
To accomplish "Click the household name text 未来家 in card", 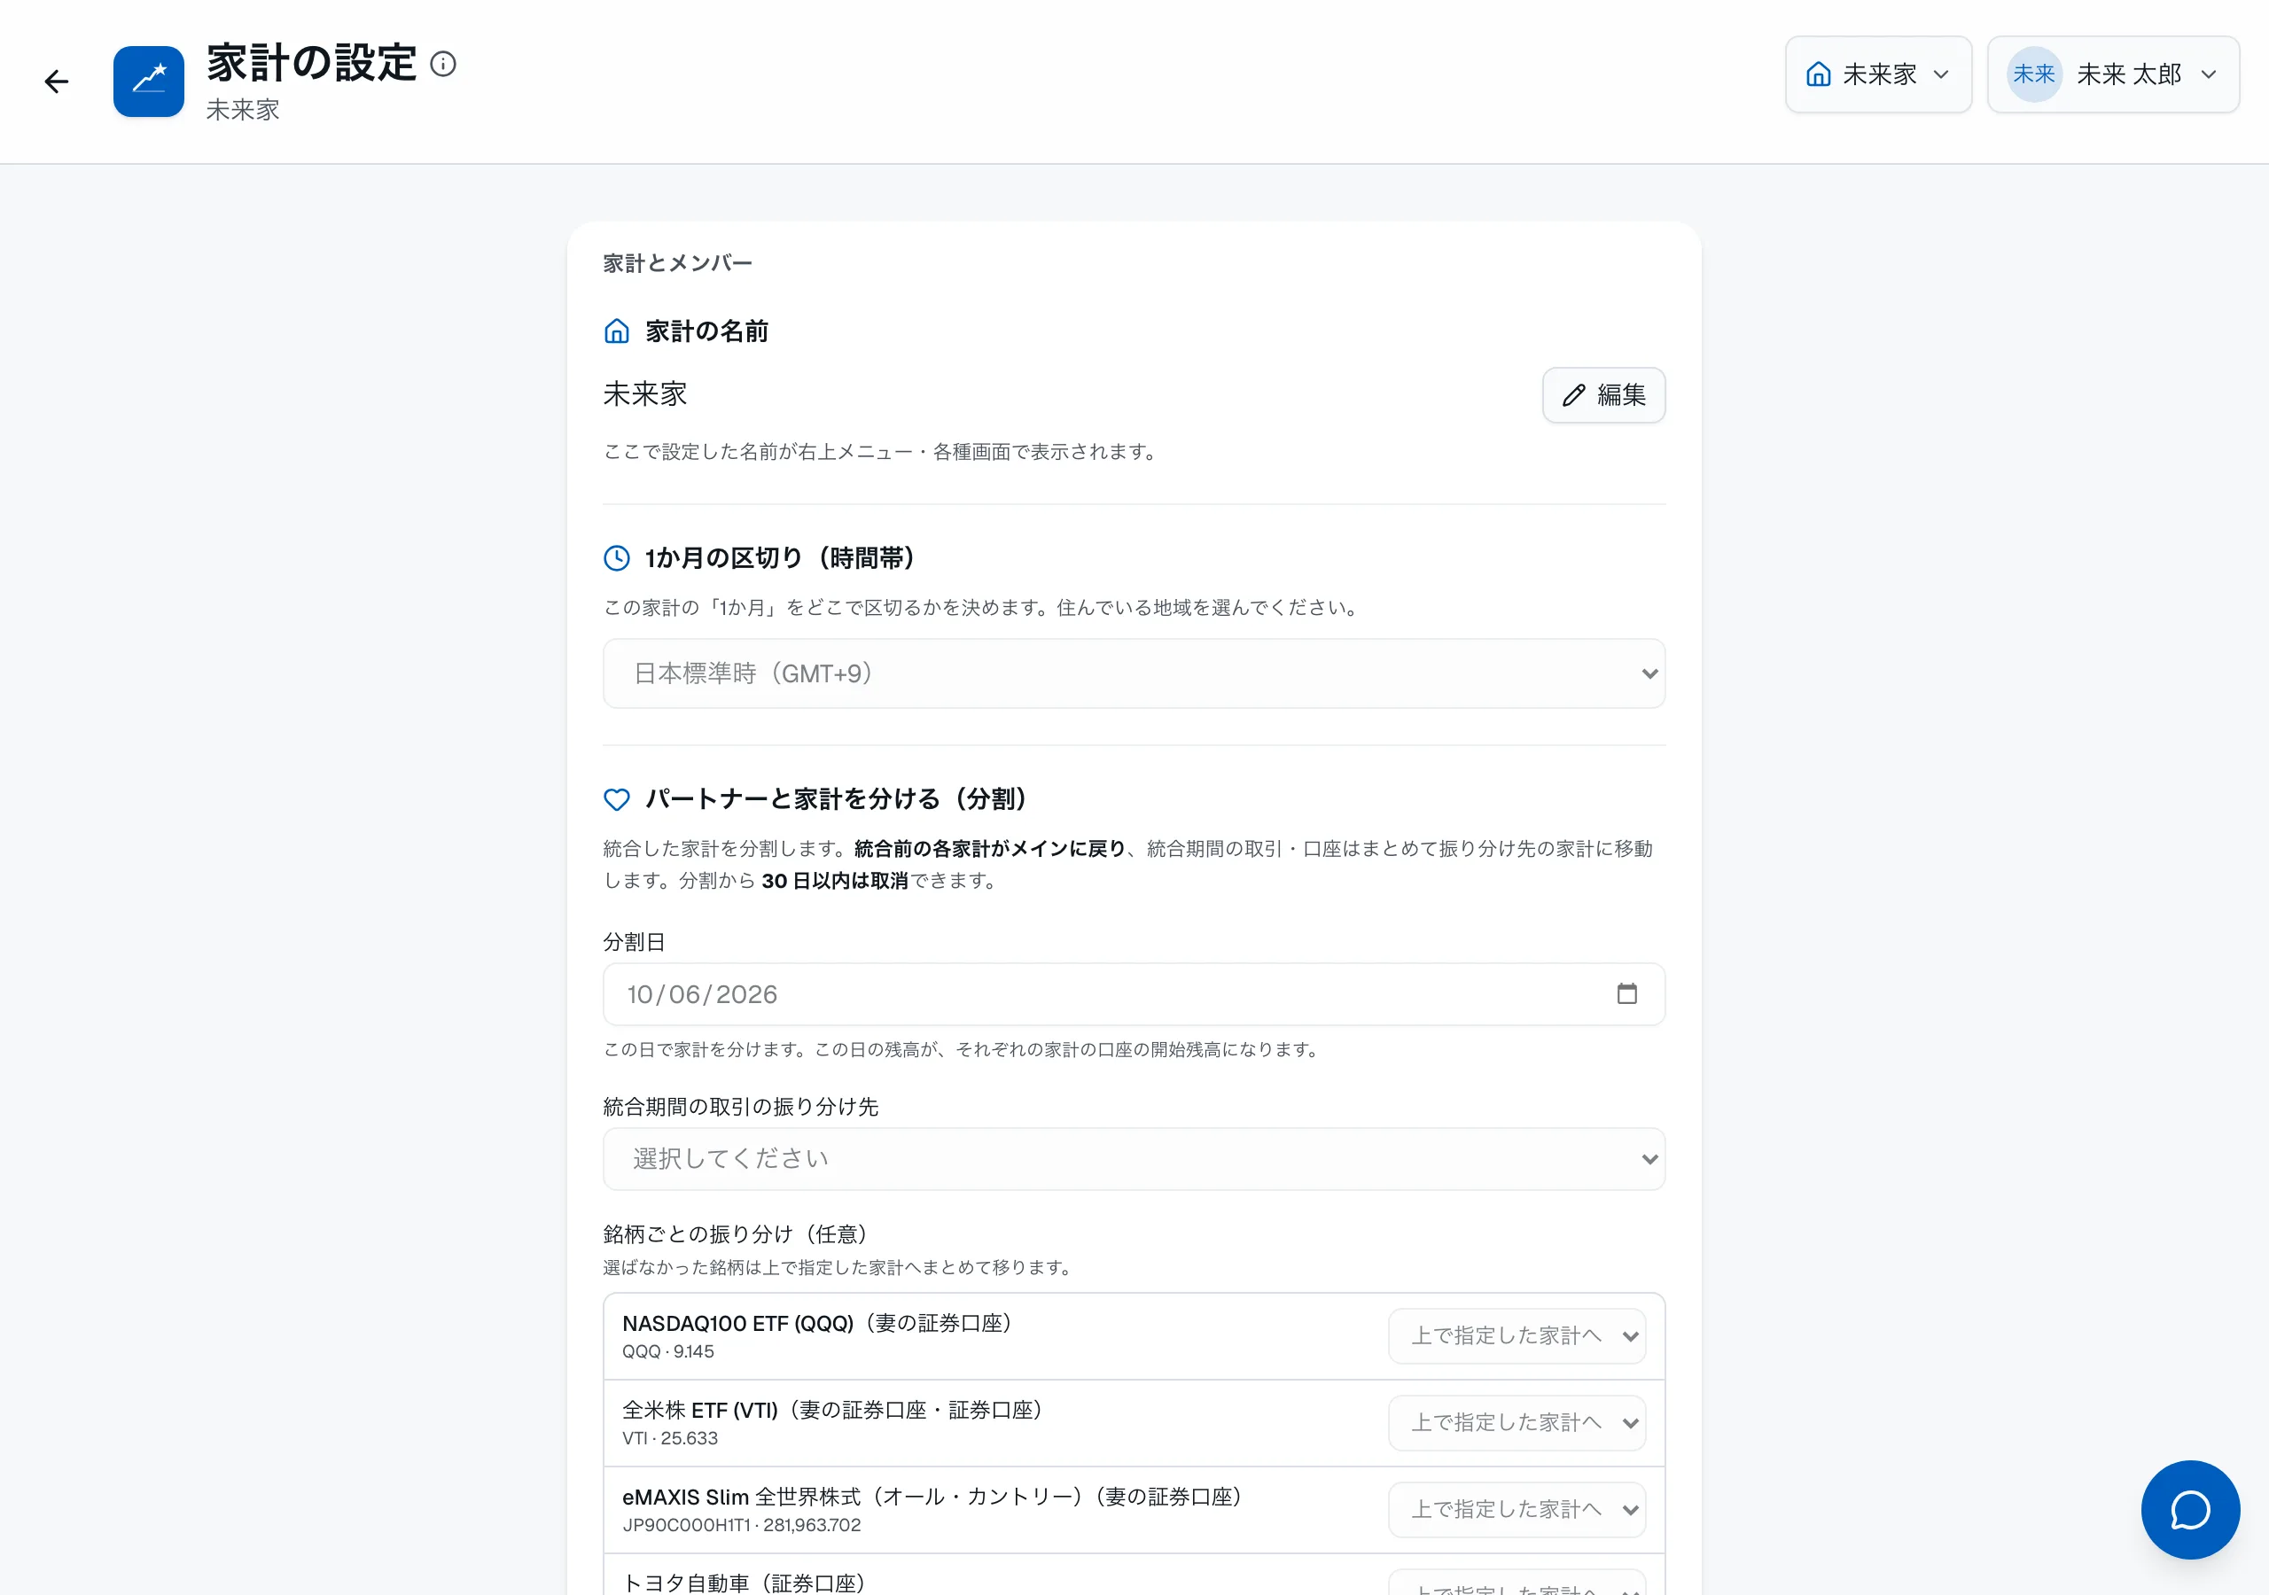I will tap(645, 394).
